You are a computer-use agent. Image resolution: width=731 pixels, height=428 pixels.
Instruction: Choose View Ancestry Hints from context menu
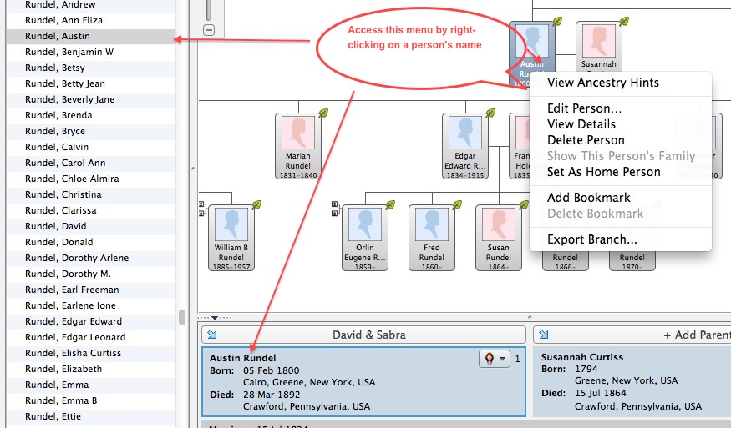[x=602, y=83]
